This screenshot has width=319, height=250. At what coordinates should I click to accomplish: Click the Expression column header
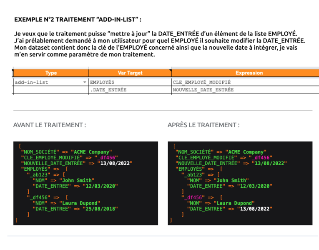click(245, 73)
